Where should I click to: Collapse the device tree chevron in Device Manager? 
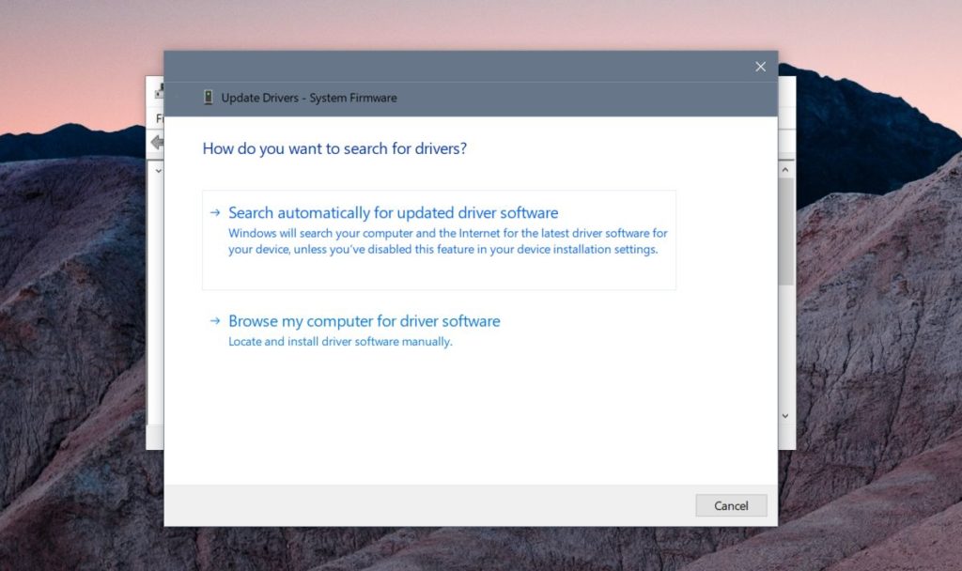(159, 171)
